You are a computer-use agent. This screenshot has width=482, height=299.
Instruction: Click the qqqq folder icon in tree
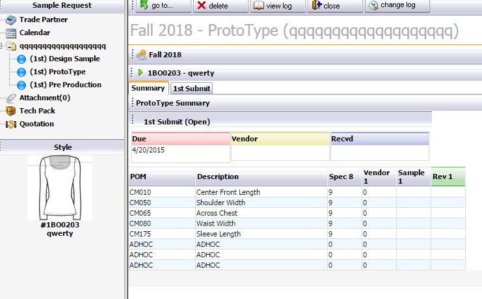tap(11, 46)
